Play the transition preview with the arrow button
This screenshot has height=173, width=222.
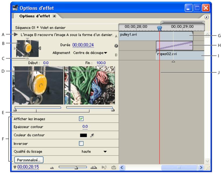(16, 34)
